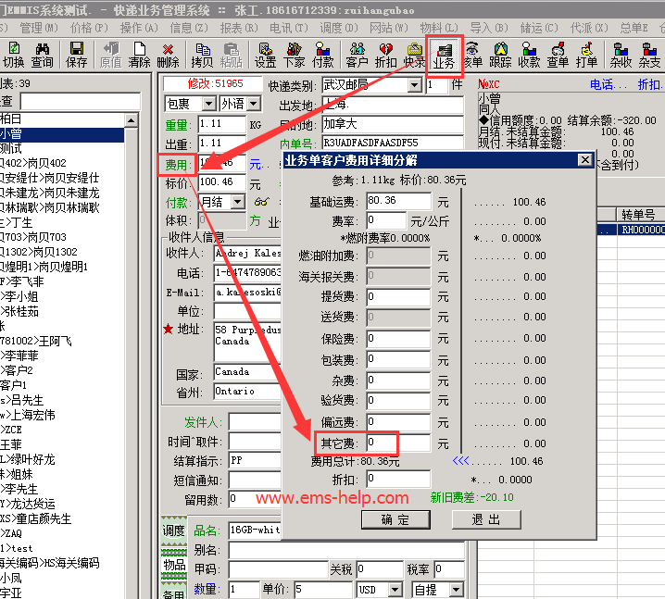Select >李小姐 in customer list
The height and width of the screenshot is (599, 665).
[62, 297]
